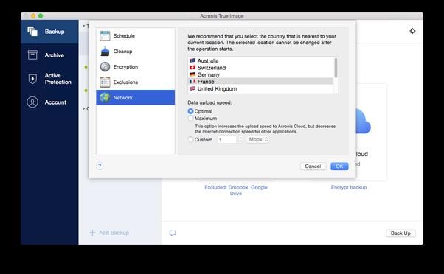Select the Custom upload speed option

point(190,139)
